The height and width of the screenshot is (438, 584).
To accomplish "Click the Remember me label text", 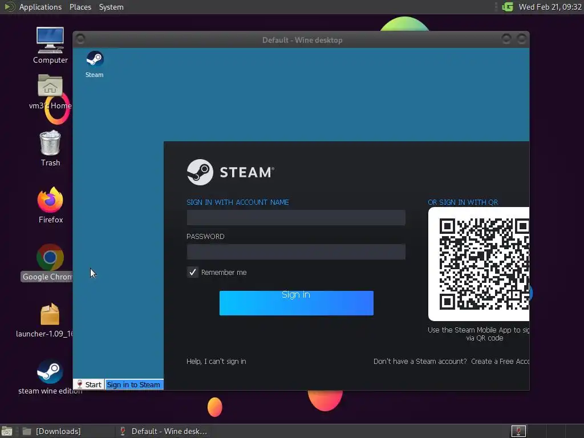I will pos(224,272).
